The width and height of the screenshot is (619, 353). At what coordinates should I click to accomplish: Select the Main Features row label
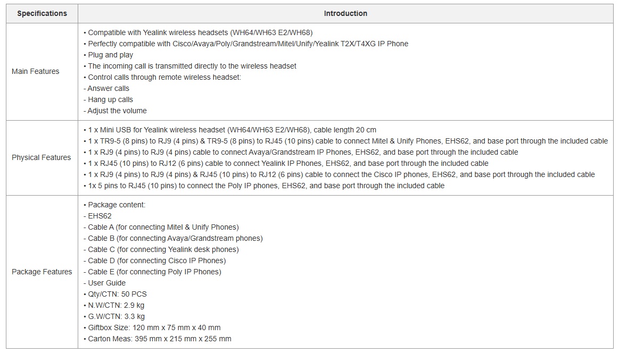click(36, 71)
